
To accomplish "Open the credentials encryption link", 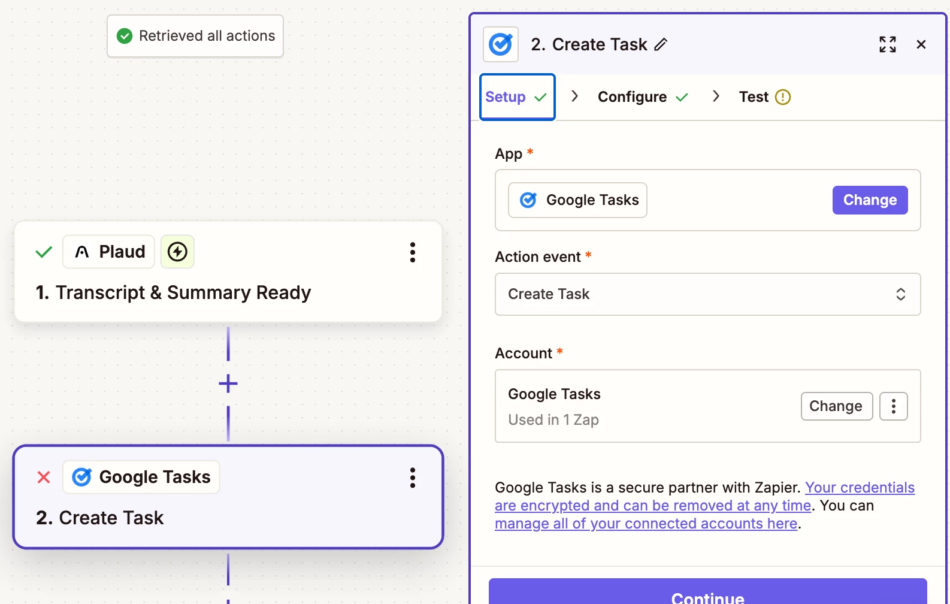I will (x=704, y=496).
